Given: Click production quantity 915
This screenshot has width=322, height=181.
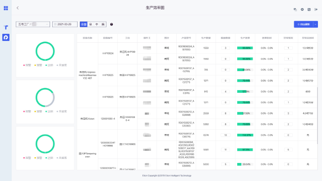Looking at the screenshot, I should click(206, 92).
